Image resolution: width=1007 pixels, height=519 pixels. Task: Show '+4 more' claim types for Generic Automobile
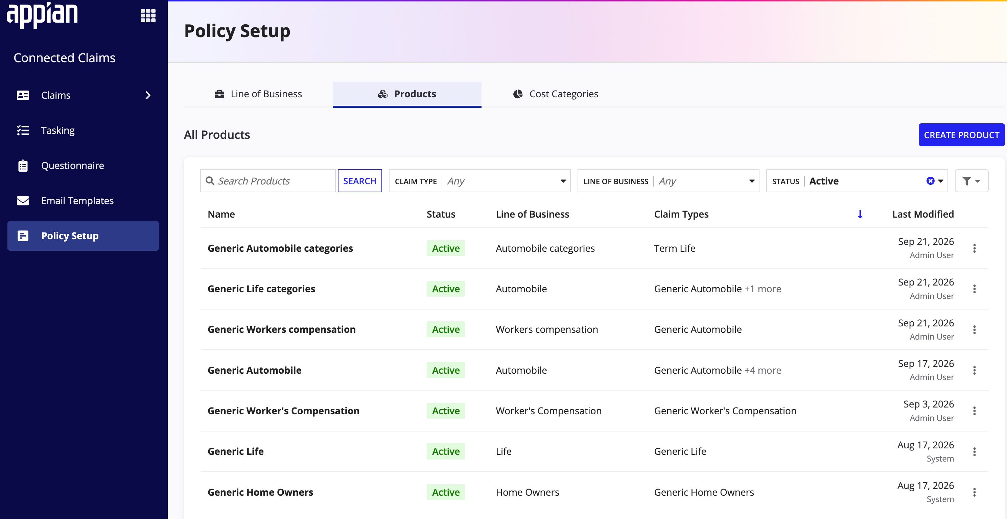click(763, 370)
